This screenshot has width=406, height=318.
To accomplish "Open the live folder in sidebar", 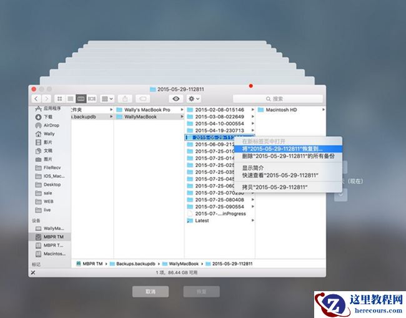I will pos(49,210).
